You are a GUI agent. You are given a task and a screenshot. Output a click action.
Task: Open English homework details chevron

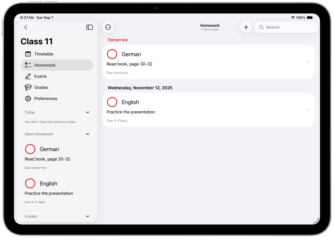coord(308,110)
